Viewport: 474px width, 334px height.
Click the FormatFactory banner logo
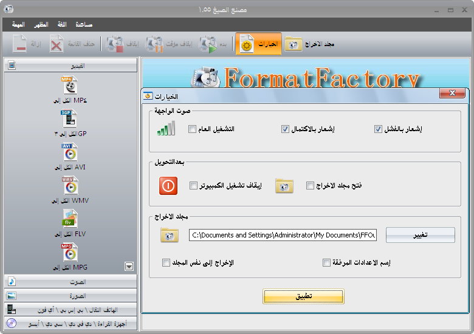tap(305, 77)
